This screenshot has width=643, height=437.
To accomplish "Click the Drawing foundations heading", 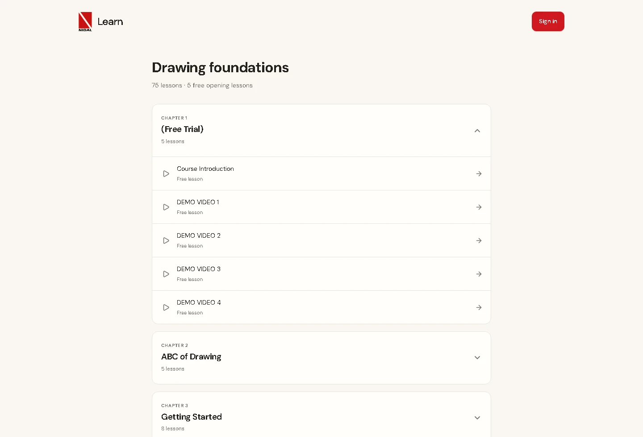I will tap(220, 68).
